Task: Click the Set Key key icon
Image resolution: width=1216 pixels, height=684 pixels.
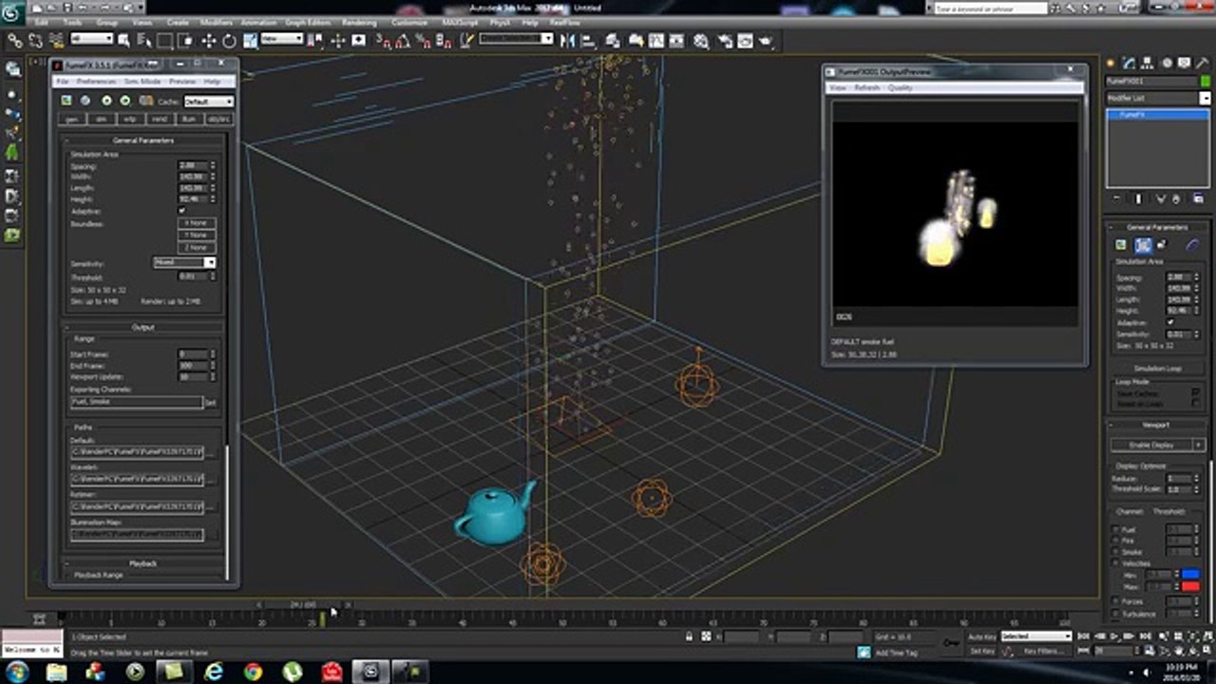Action: [951, 643]
